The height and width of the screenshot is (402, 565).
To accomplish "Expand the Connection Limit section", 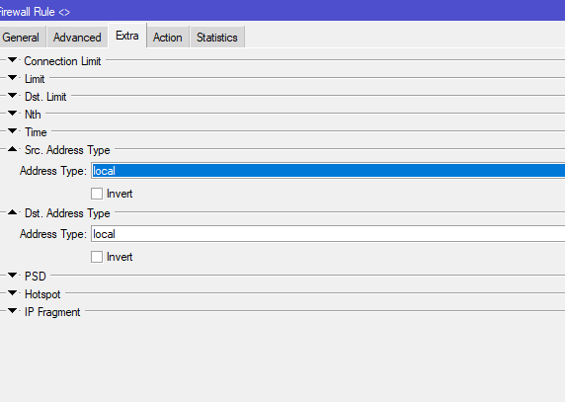I will point(12,60).
